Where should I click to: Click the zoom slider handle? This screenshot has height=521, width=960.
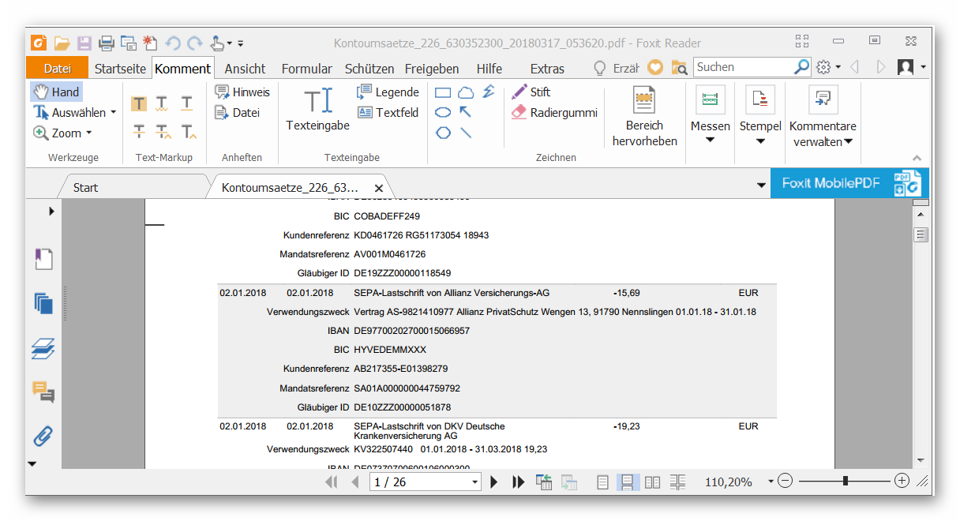click(846, 481)
